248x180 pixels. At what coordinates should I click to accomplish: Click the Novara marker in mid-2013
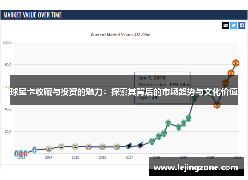tap(34, 150)
